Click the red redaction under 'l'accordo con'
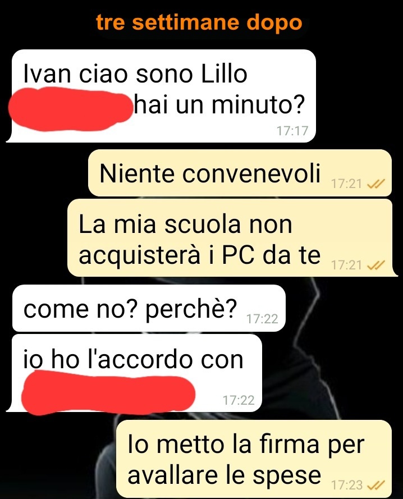The height and width of the screenshot is (499, 403). point(108,394)
